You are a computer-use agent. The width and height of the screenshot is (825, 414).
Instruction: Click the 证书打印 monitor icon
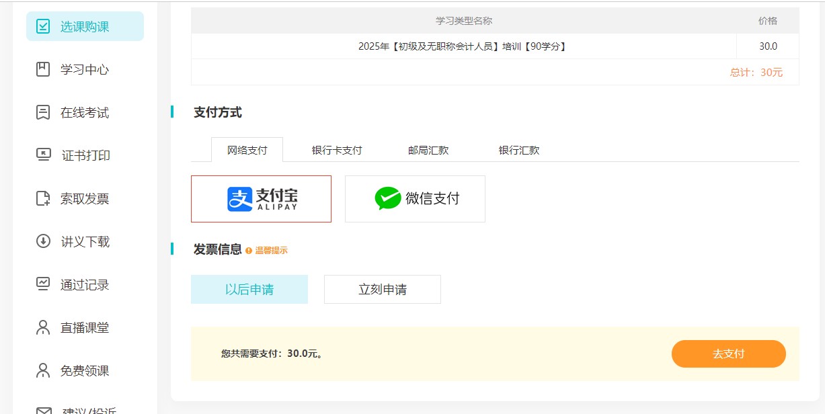tap(43, 155)
